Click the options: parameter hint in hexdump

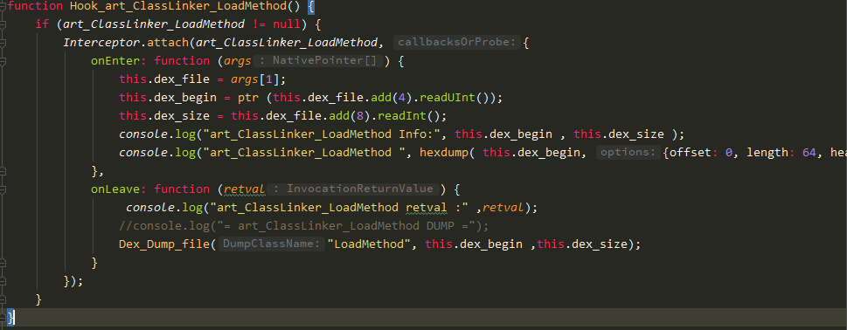point(629,153)
